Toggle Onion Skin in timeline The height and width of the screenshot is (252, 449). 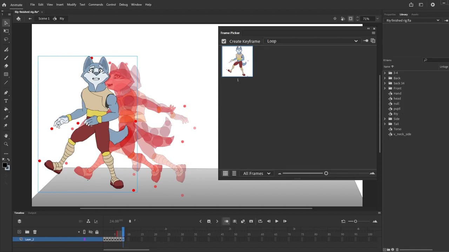pos(226,221)
